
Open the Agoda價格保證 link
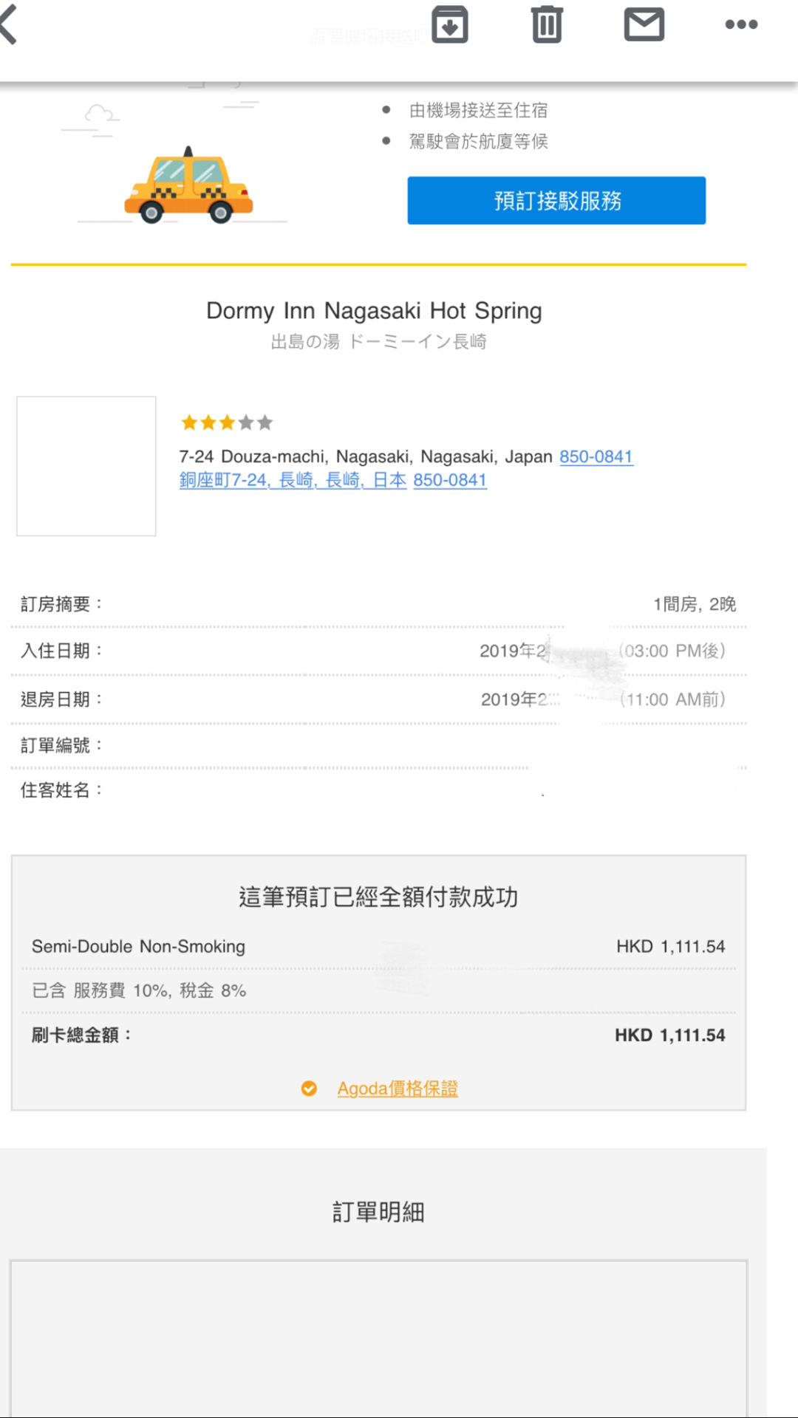coord(398,1089)
